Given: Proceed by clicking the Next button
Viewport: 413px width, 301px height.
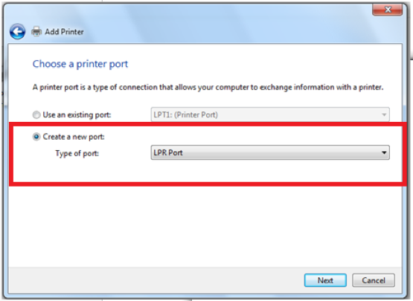Looking at the screenshot, I should tap(325, 280).
